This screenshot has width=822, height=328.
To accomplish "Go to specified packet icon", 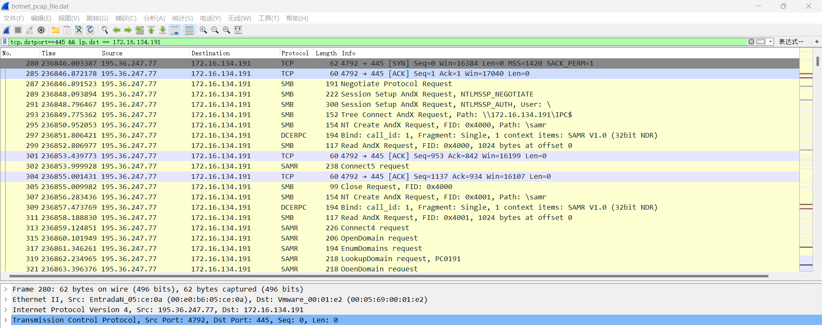I will [140, 30].
